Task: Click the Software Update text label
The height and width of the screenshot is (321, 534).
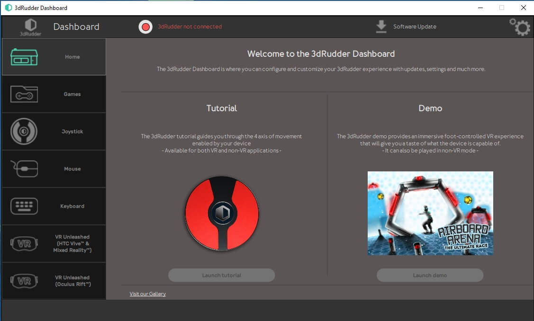Action: [415, 27]
